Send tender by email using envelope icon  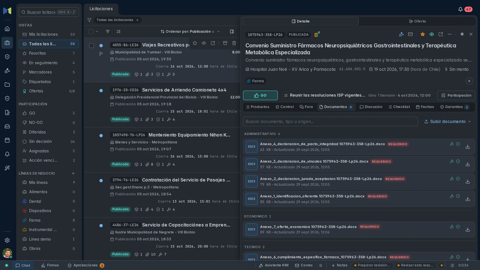pyautogui.click(x=410, y=34)
